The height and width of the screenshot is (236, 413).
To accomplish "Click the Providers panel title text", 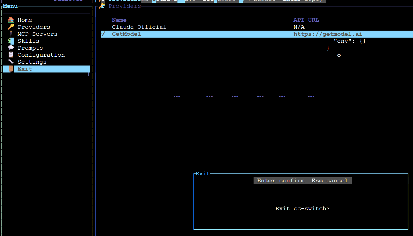I will tap(125, 6).
